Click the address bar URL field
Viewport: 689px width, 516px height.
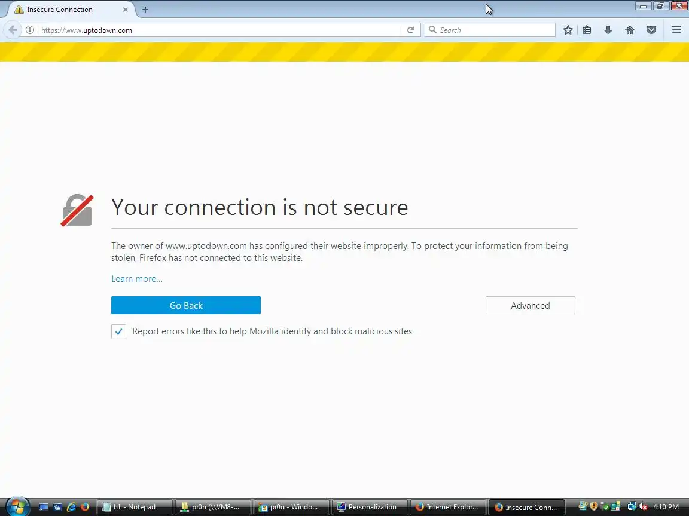click(219, 30)
